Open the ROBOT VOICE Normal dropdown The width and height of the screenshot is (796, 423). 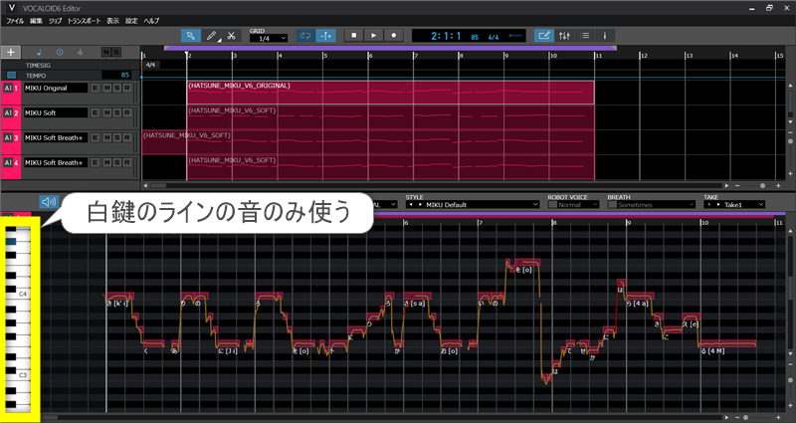pyautogui.click(x=578, y=205)
